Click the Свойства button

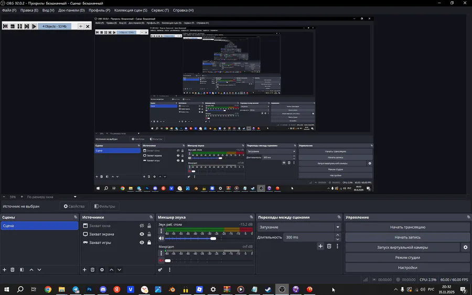click(74, 206)
